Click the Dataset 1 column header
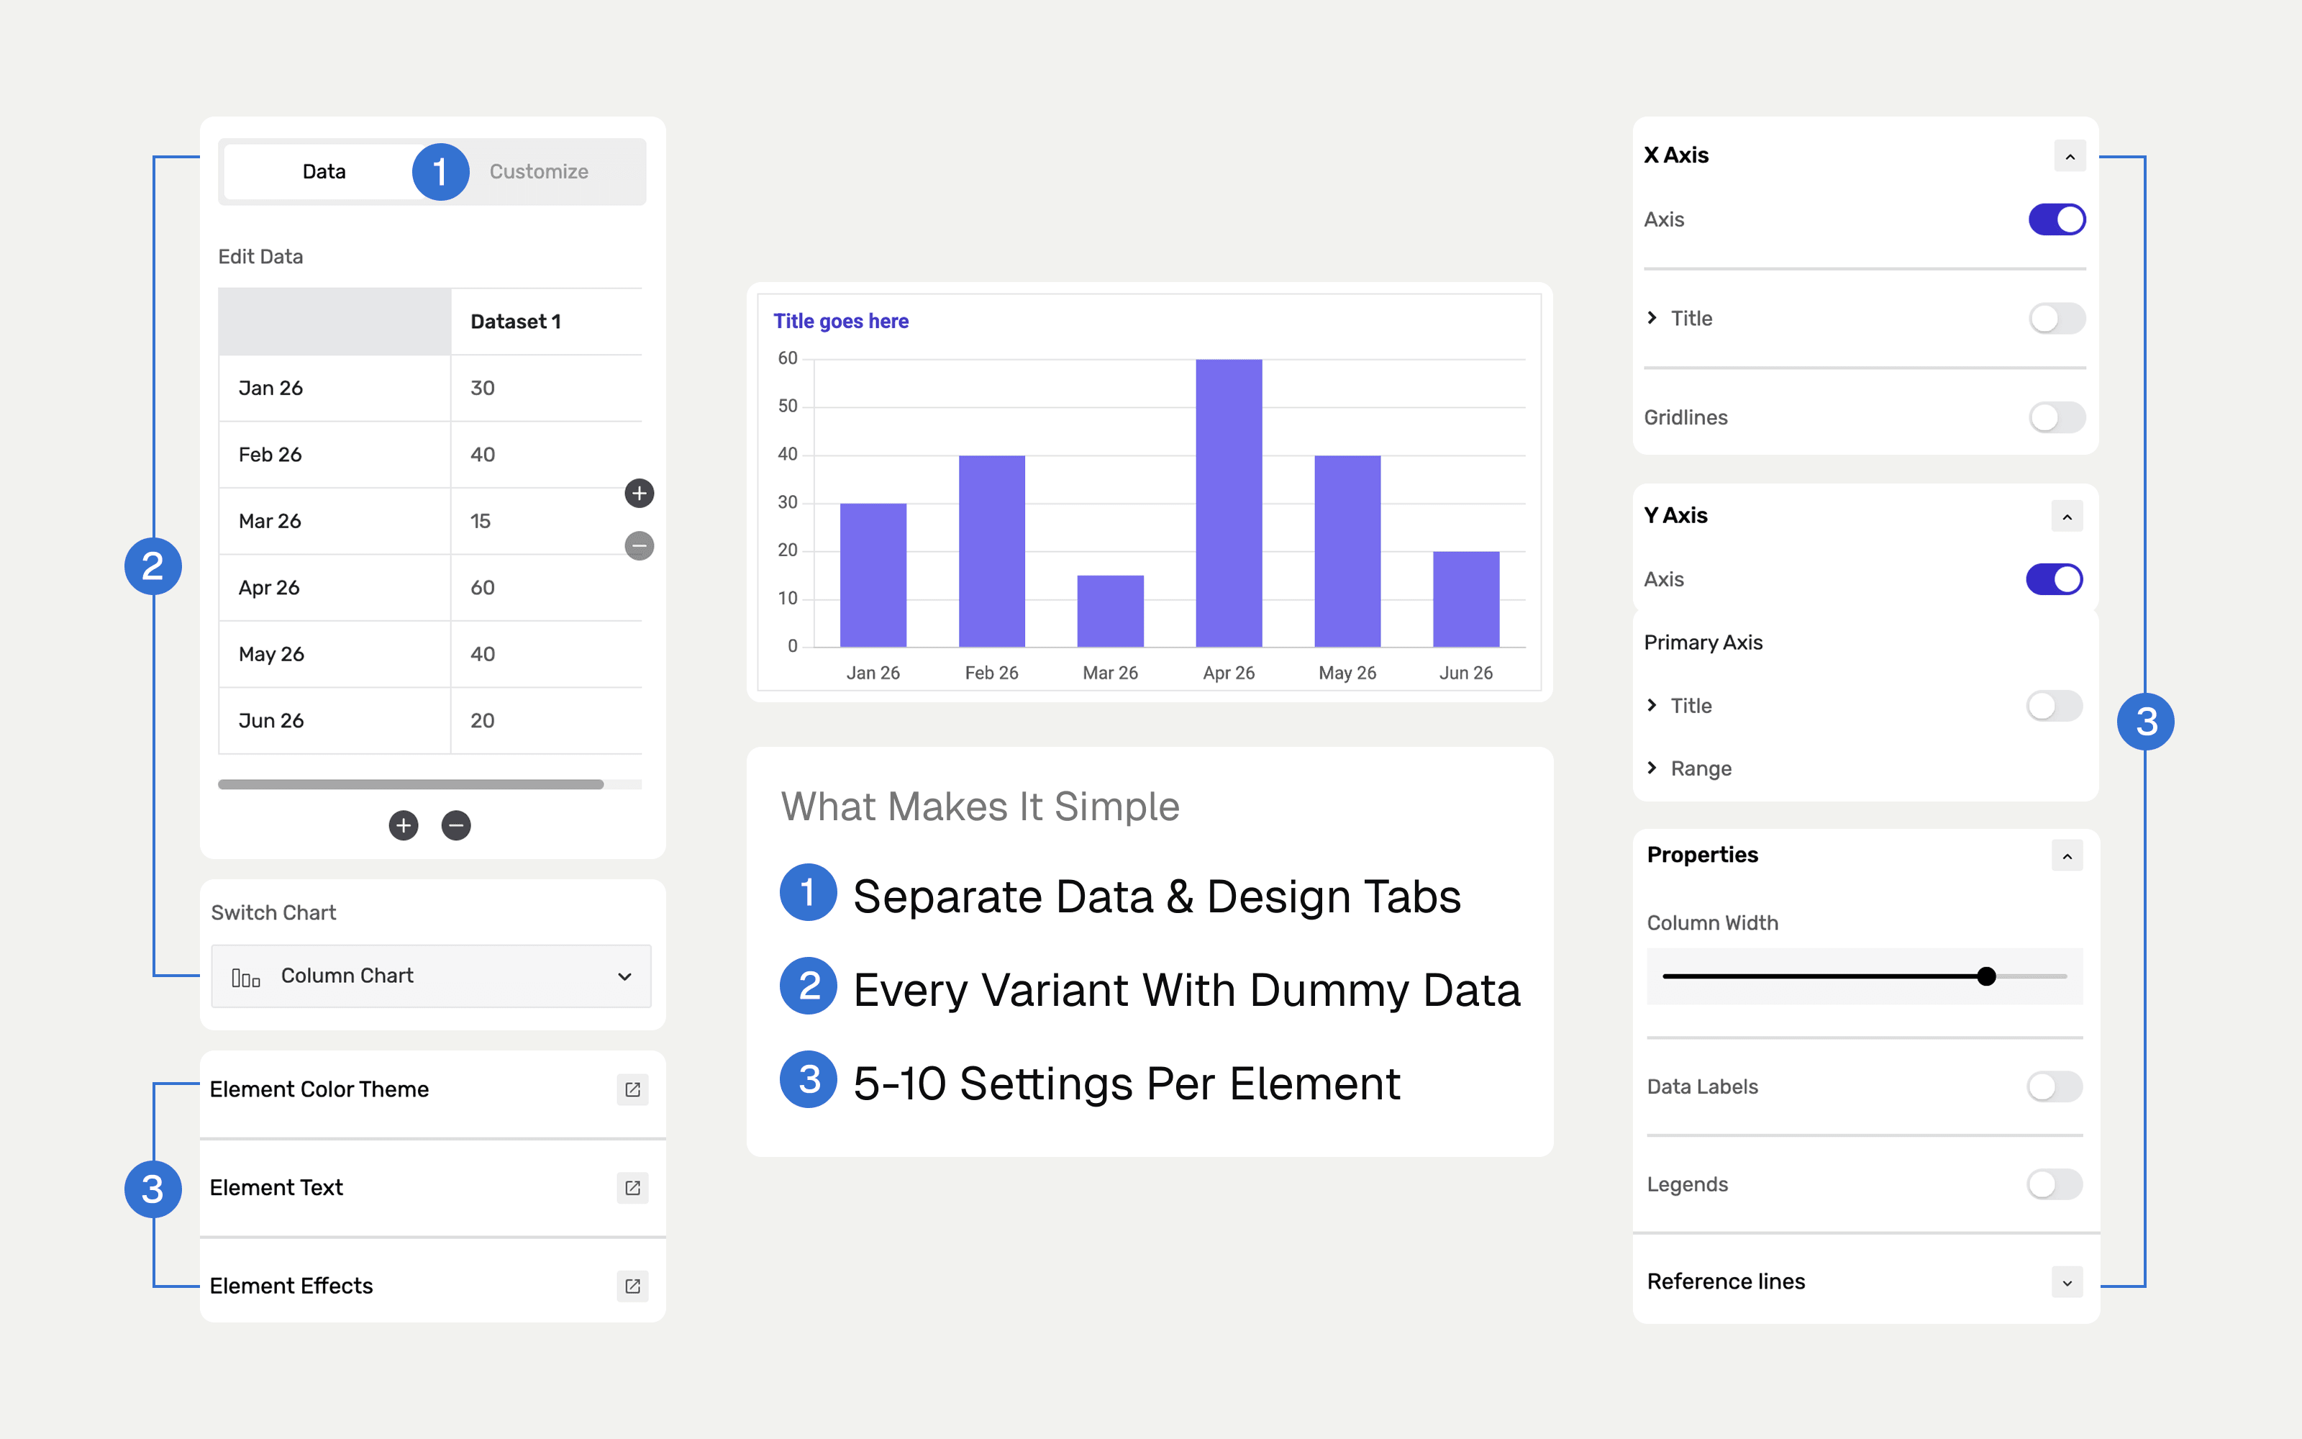Image resolution: width=2302 pixels, height=1439 pixels. point(546,322)
